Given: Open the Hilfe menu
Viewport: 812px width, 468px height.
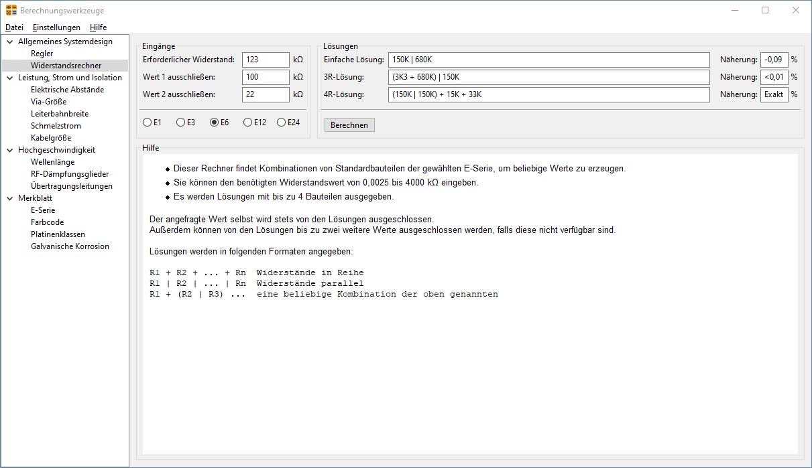Looking at the screenshot, I should pyautogui.click(x=98, y=27).
